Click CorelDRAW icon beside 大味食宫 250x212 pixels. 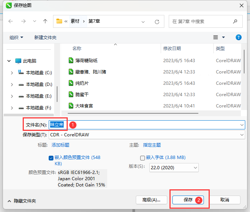71,106
